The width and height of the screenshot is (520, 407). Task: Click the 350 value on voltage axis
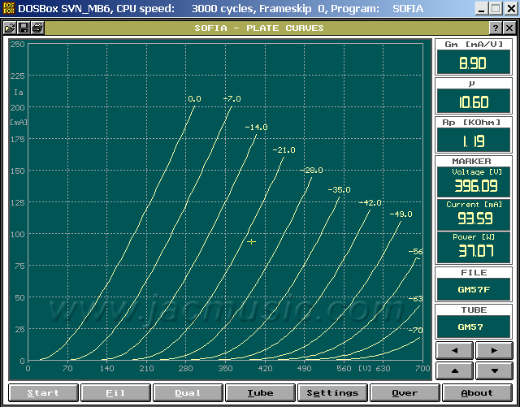pos(225,368)
